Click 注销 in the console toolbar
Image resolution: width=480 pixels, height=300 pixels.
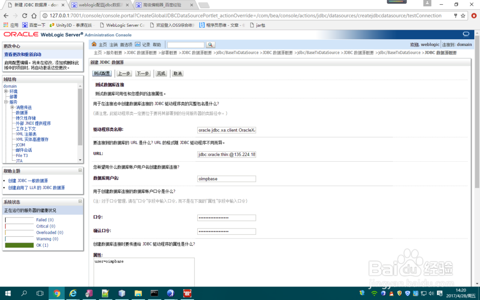click(113, 45)
